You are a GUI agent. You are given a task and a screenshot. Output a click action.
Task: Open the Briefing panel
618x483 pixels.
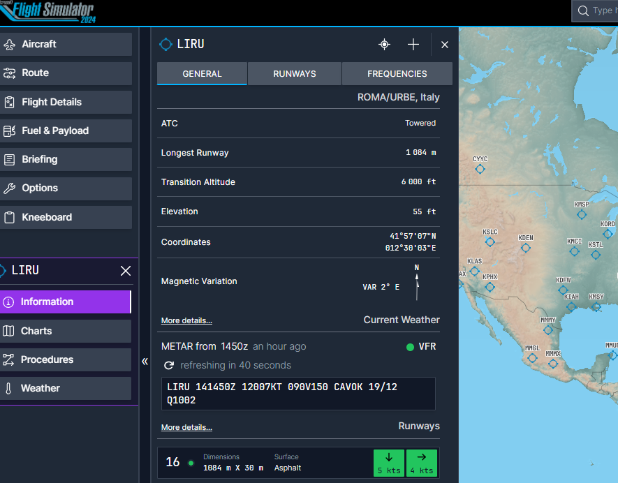[66, 159]
